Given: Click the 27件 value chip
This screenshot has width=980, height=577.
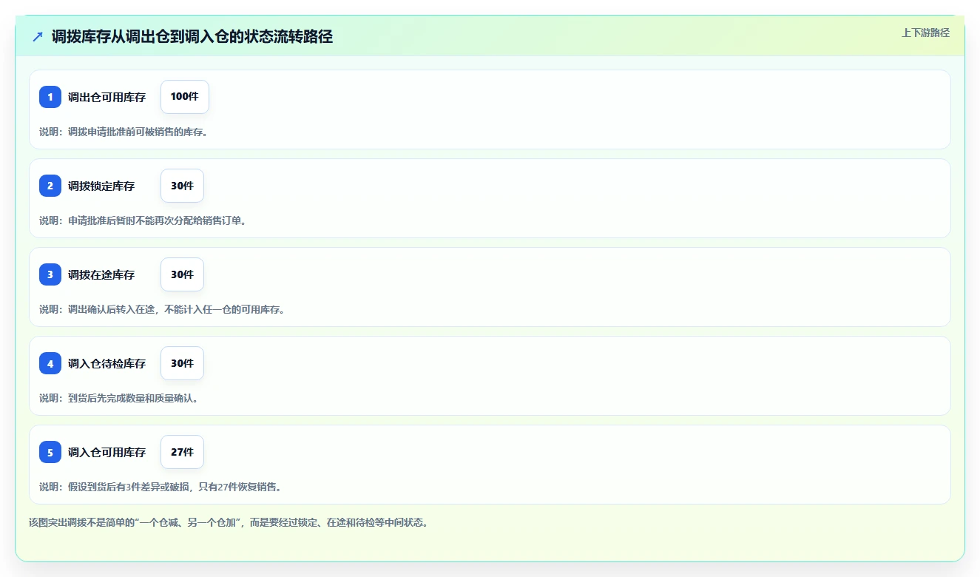Looking at the screenshot, I should (x=182, y=452).
